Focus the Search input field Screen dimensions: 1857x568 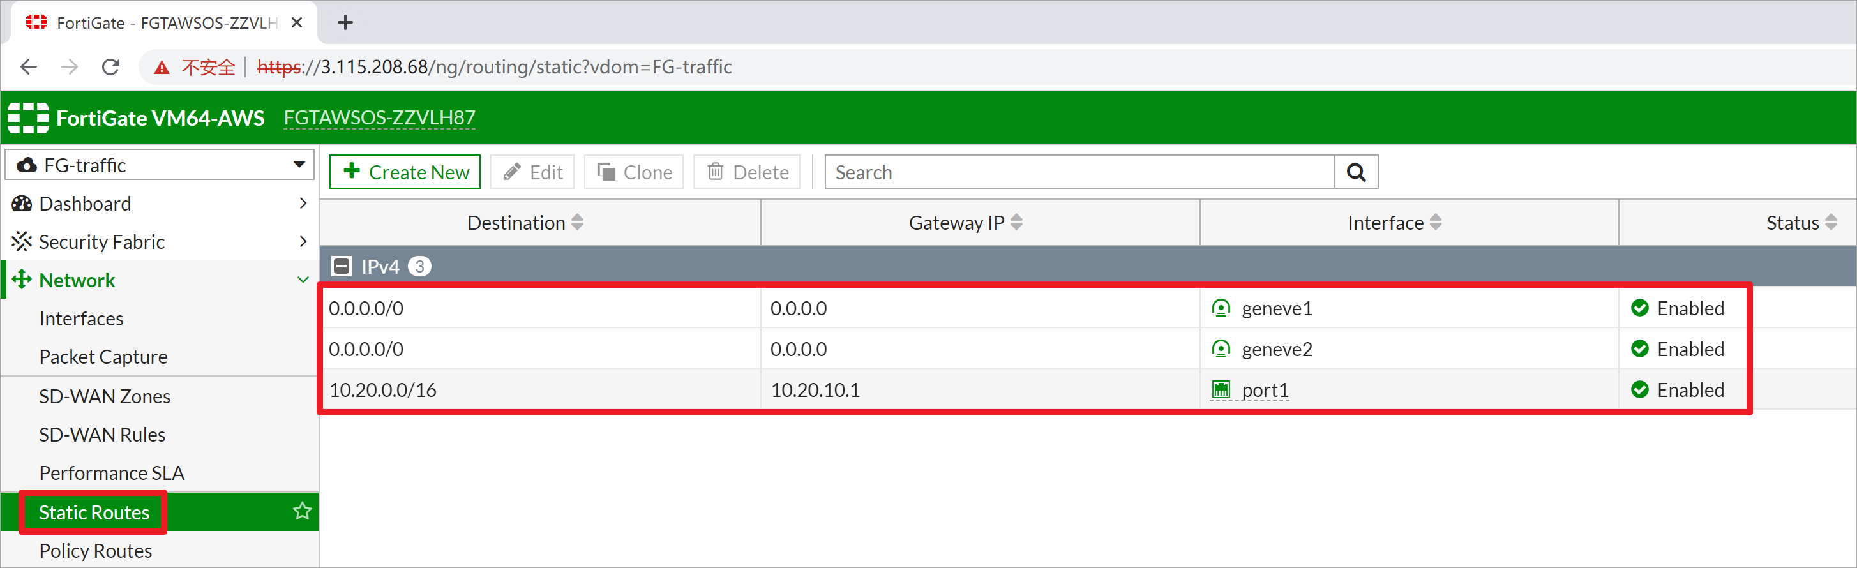coord(1079,172)
